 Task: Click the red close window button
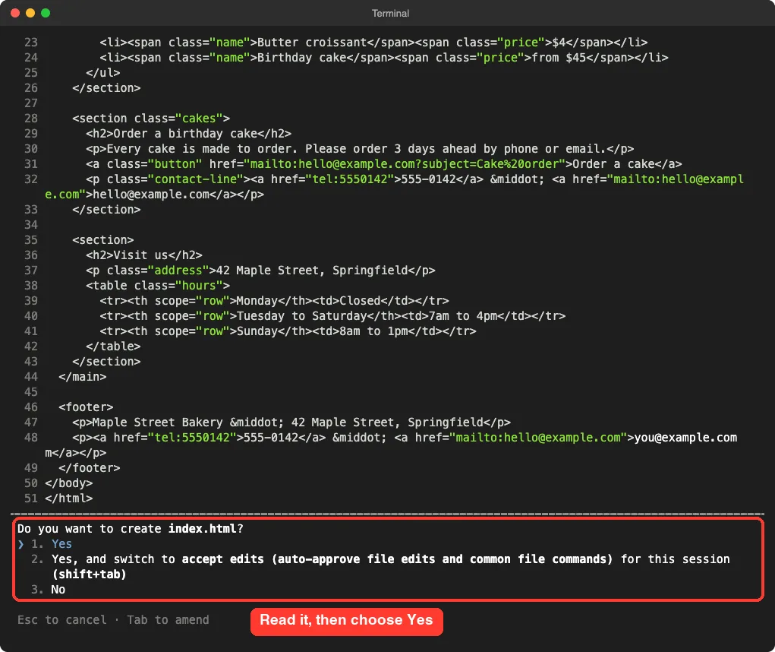click(15, 13)
